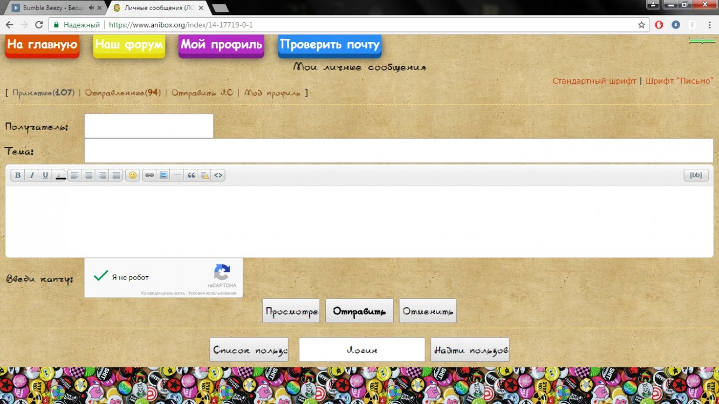Select the "Стандартный шрифт" font link
The height and width of the screenshot is (404, 719).
coord(594,81)
